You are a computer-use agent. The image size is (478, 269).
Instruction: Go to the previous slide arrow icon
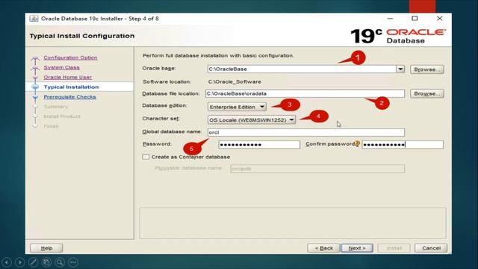tap(7, 262)
